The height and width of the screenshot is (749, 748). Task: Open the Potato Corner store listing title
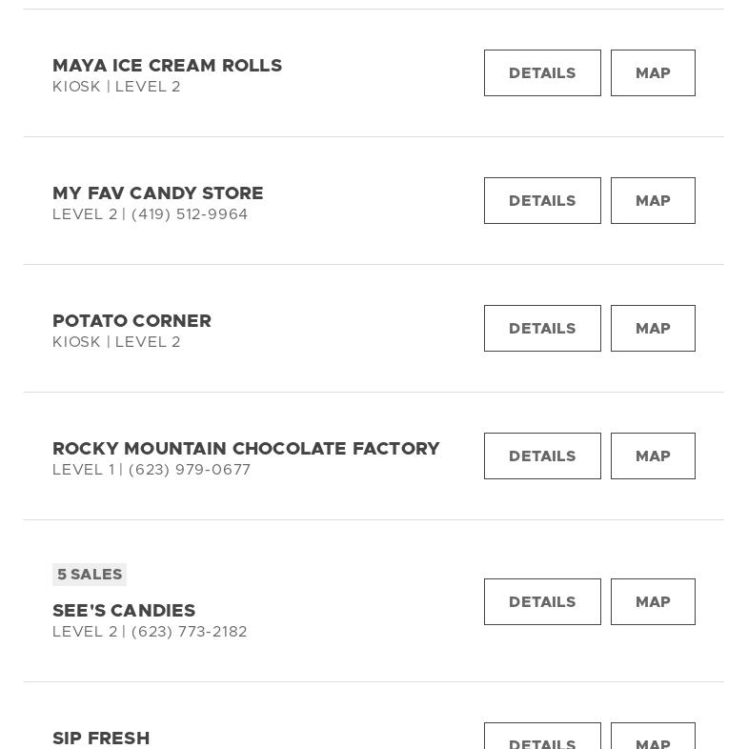tap(131, 321)
